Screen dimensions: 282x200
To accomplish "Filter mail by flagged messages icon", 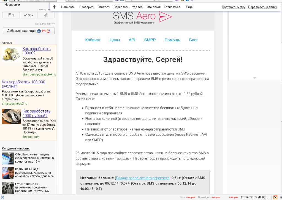I will [11, 15].
